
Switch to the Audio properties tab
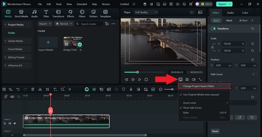pyautogui.click(x=230, y=13)
